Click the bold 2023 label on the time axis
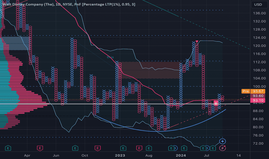 [x=120, y=156]
